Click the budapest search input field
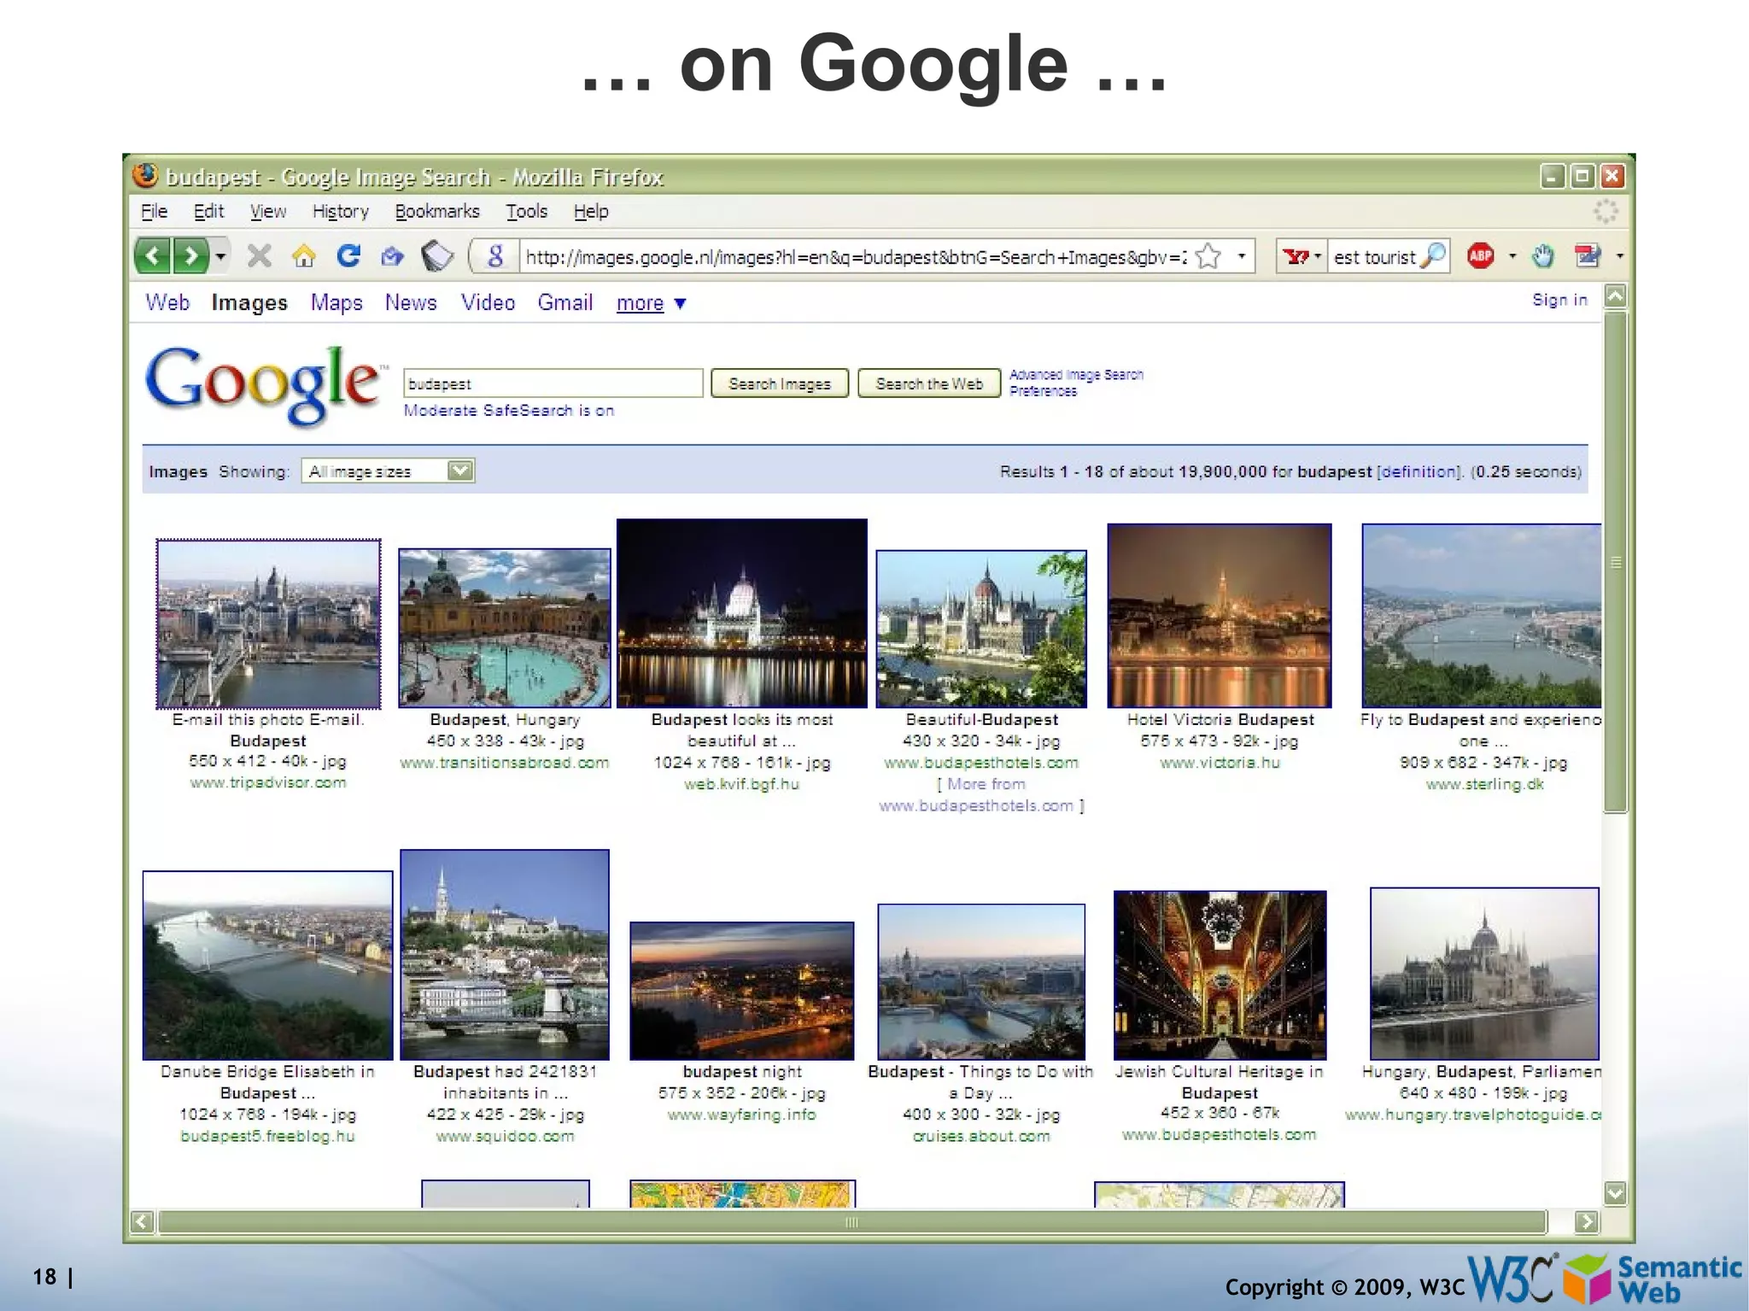Image resolution: width=1749 pixels, height=1311 pixels. click(553, 383)
